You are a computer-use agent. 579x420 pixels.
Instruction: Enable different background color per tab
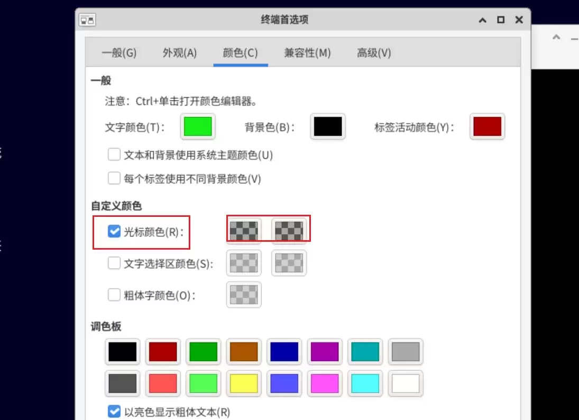114,178
